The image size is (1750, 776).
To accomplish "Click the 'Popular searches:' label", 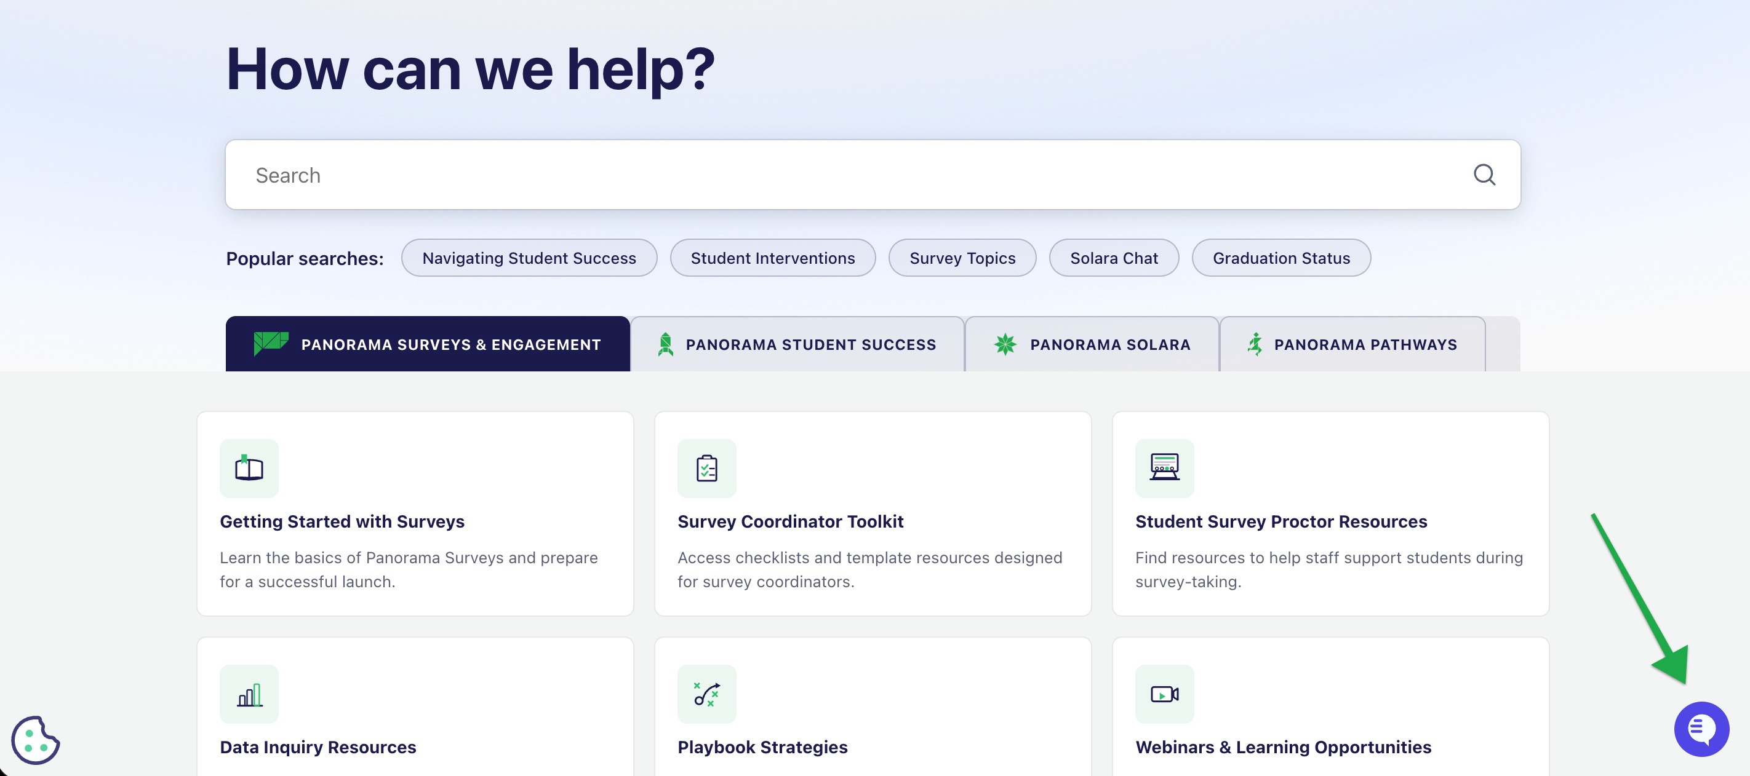I will (305, 259).
